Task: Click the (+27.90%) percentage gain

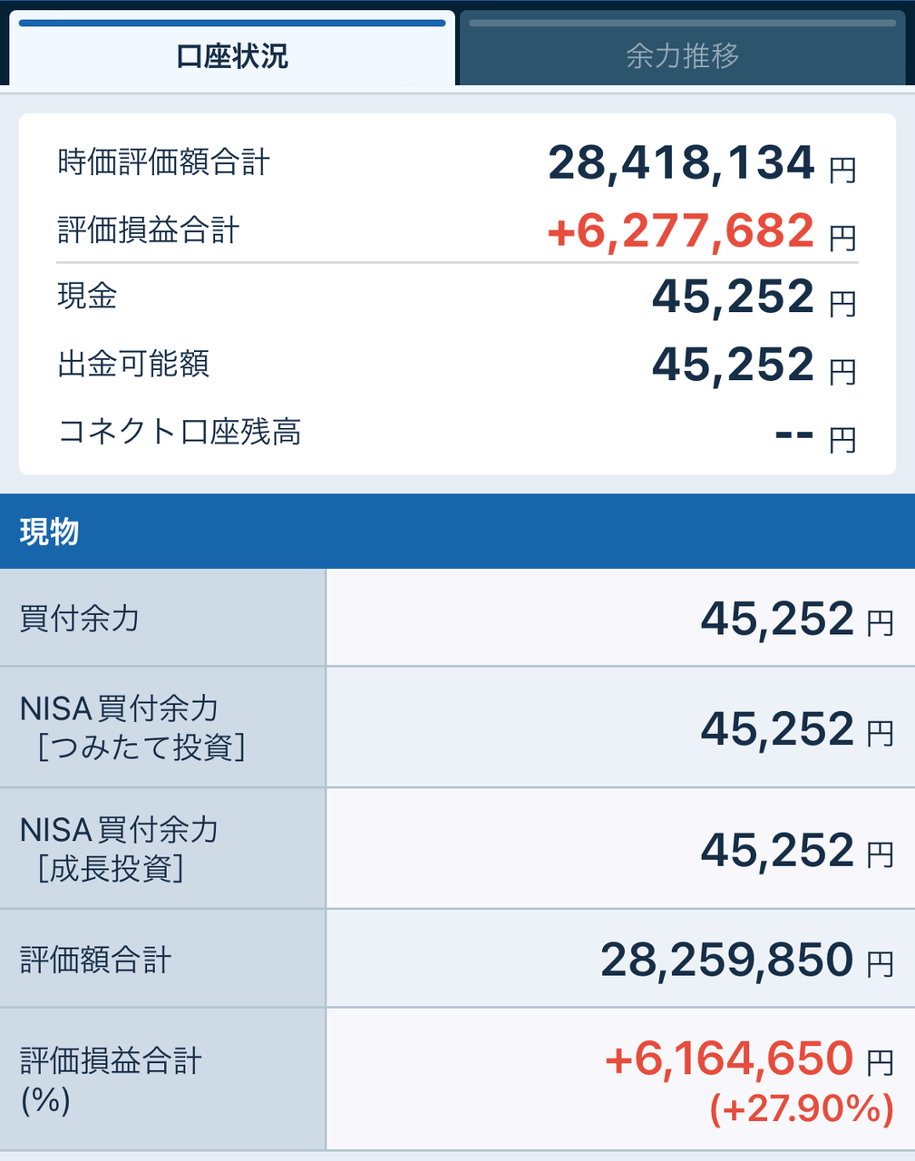Action: (x=802, y=1108)
